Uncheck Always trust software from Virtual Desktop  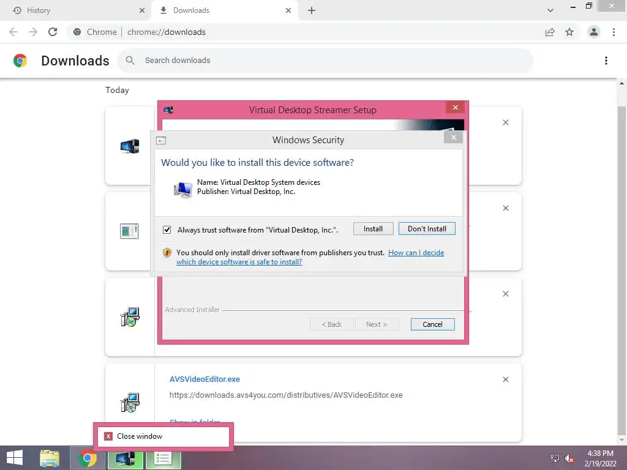point(167,230)
